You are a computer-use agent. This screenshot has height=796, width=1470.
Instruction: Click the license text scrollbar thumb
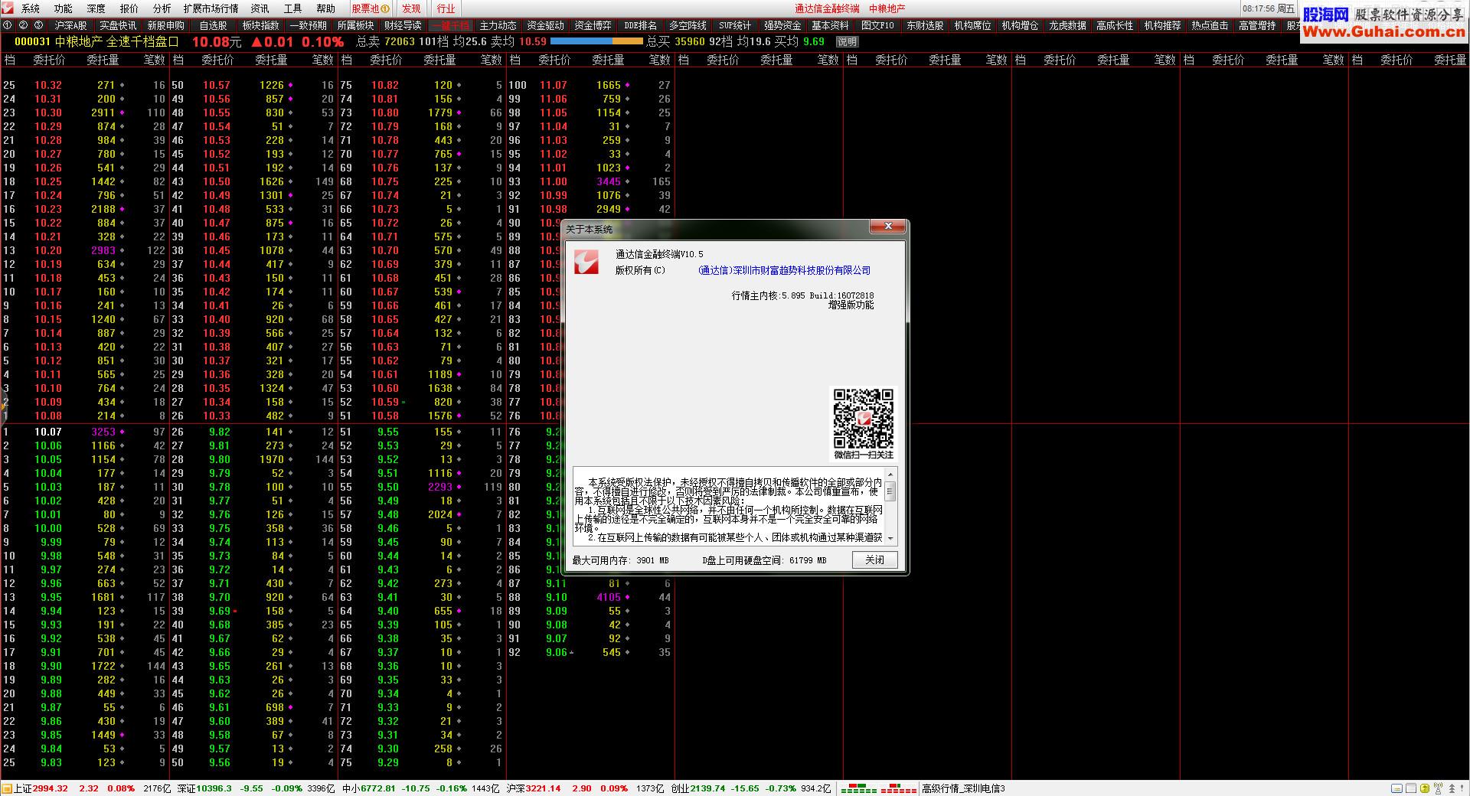pyautogui.click(x=890, y=491)
